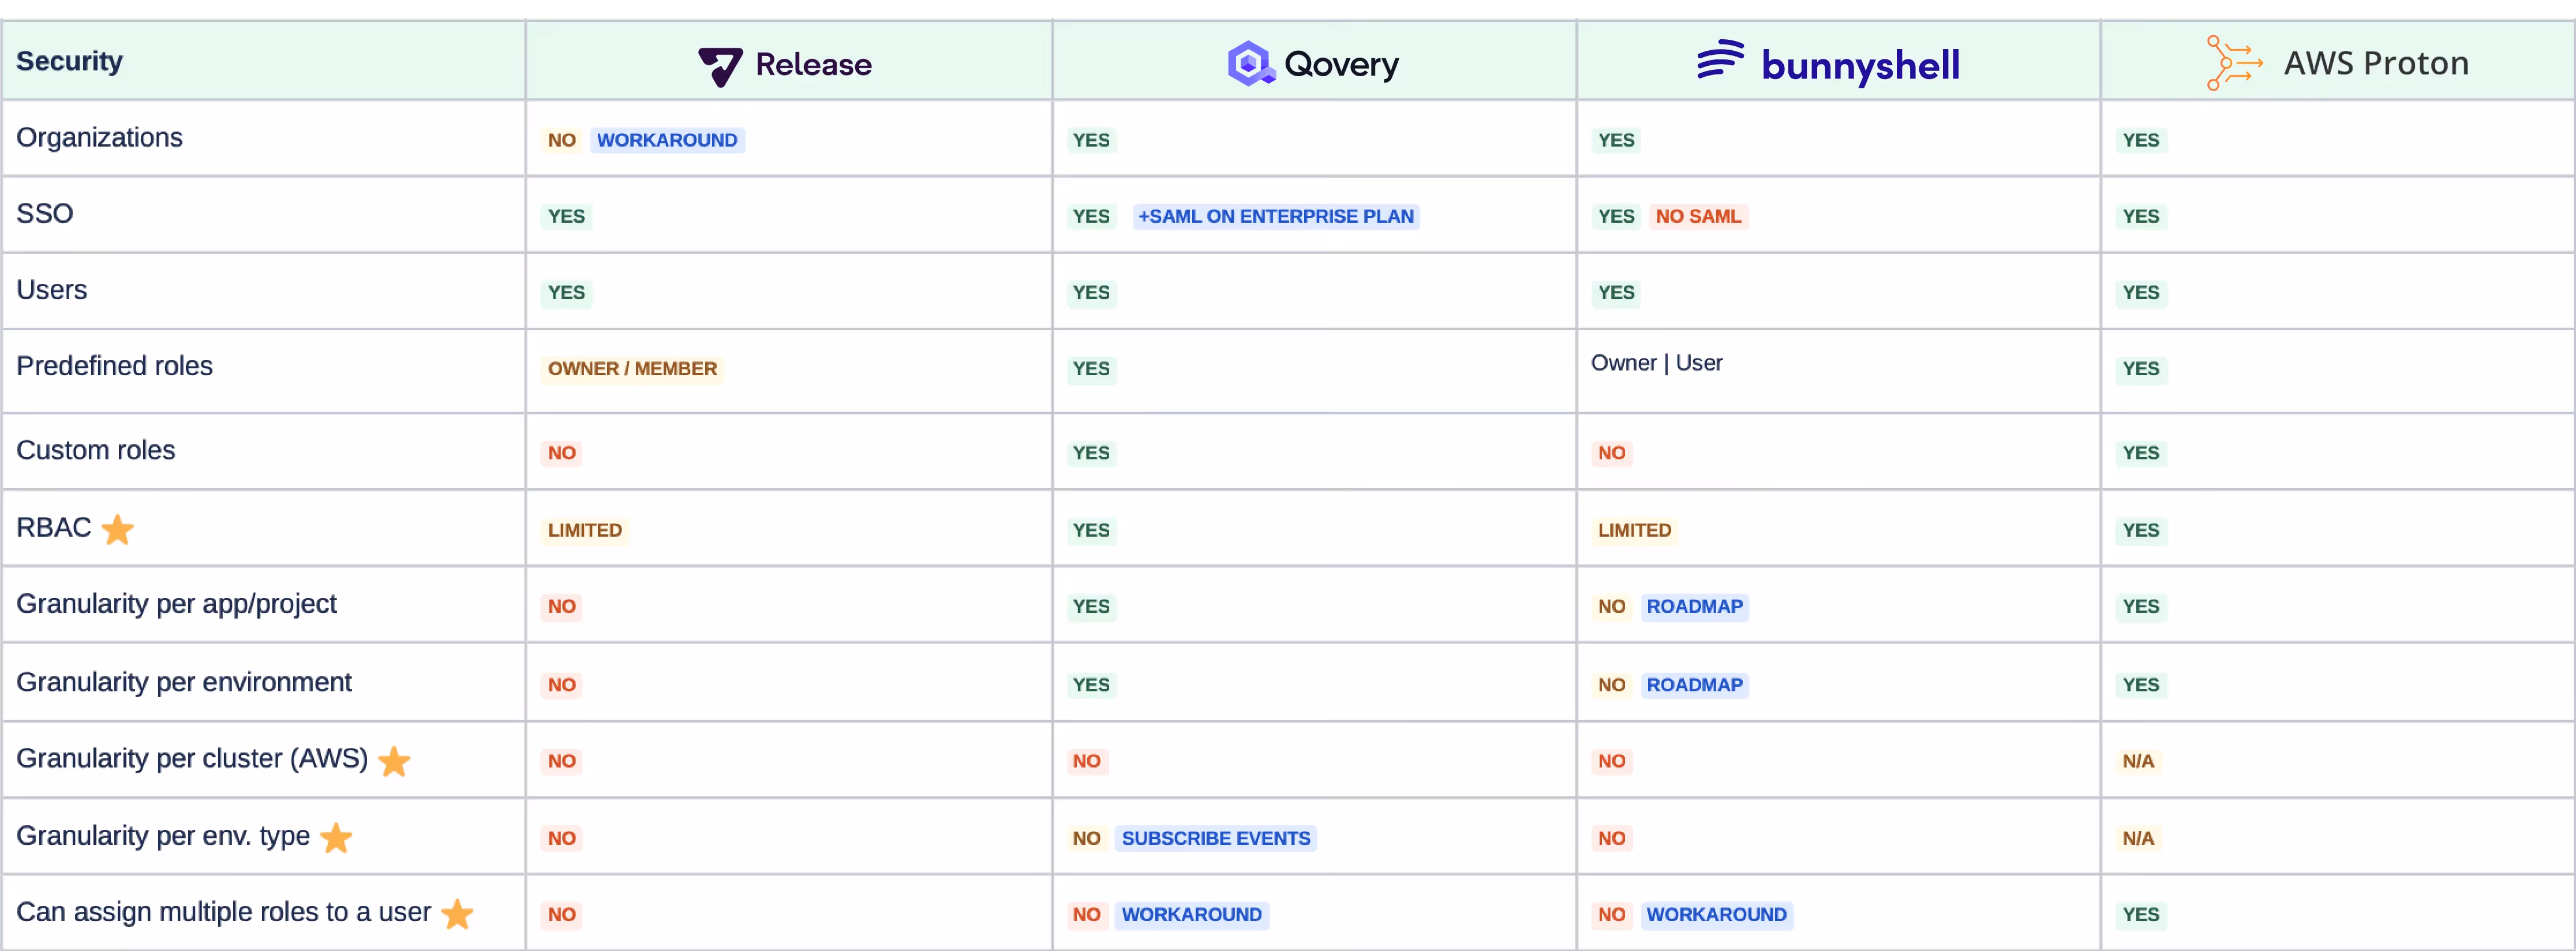Image resolution: width=2576 pixels, height=951 pixels.
Task: Click the NO SAML badge for bunnyshell SSO
Action: tap(1699, 215)
